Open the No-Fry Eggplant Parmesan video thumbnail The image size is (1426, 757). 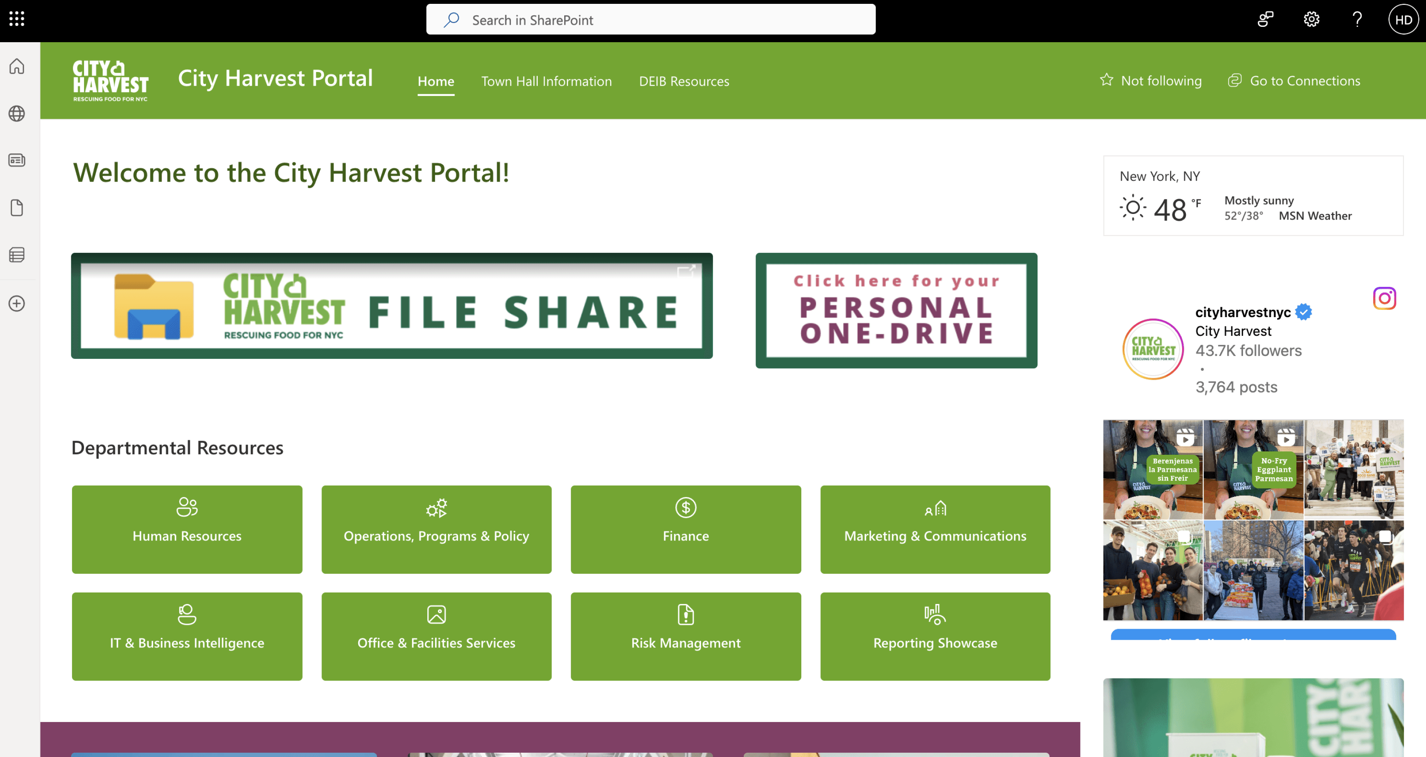tap(1253, 469)
